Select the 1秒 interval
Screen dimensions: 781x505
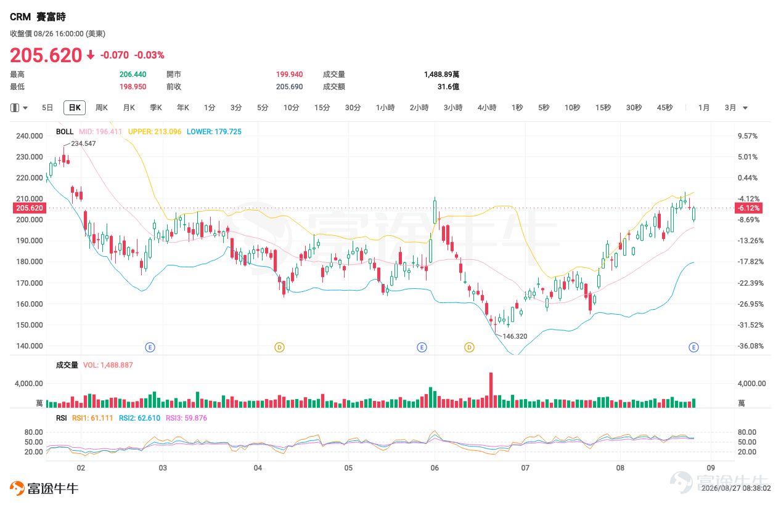pyautogui.click(x=517, y=108)
